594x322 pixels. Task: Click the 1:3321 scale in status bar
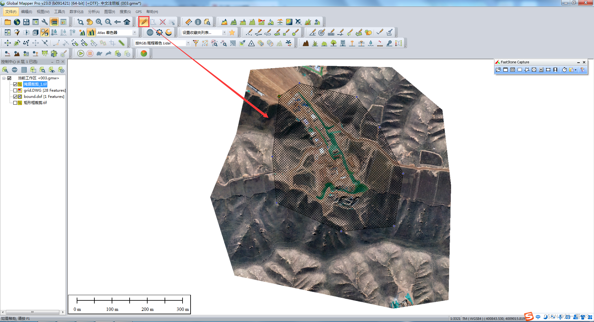tap(455, 319)
